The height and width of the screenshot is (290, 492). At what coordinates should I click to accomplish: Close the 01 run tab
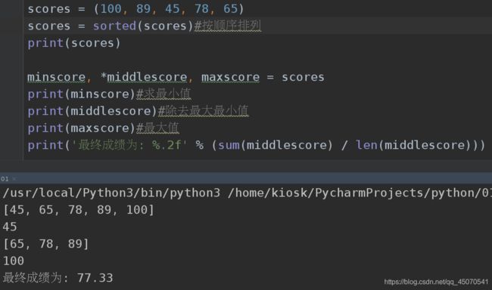tap(14, 179)
